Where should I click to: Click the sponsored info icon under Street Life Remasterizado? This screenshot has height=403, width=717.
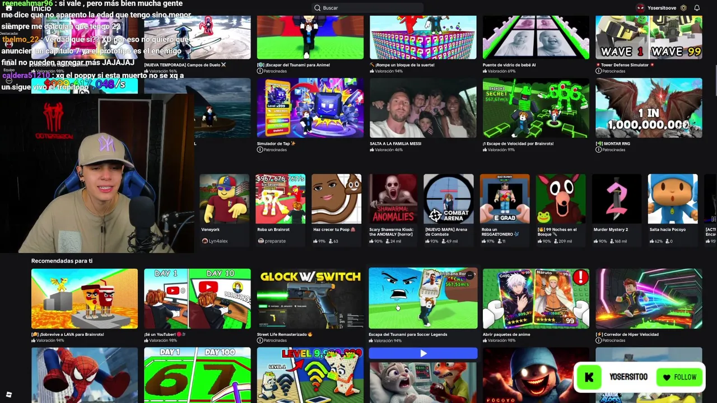(260, 340)
